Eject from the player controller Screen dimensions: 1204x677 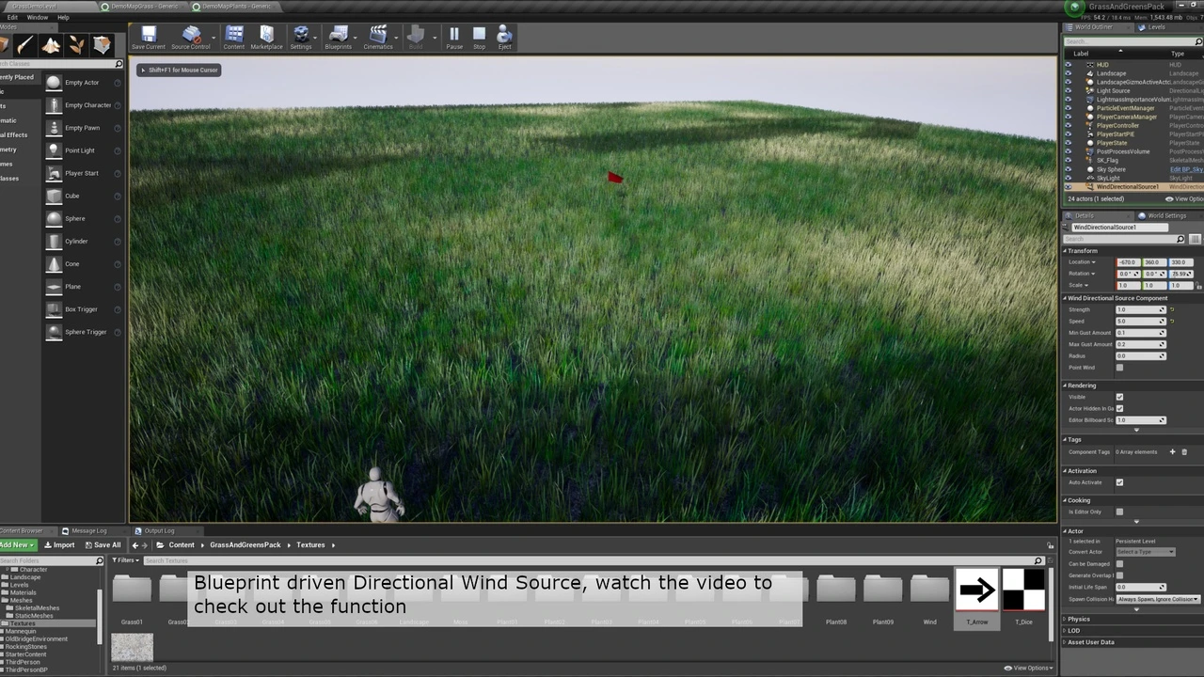(504, 38)
